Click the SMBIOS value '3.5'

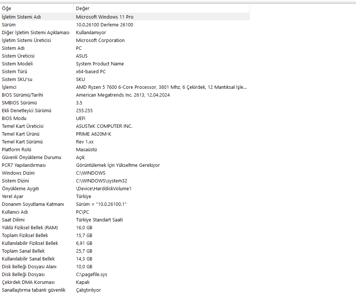pyautogui.click(x=79, y=103)
